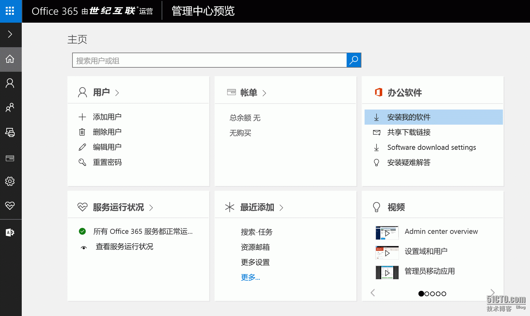
Task: Click lightbulb icon for 安装疑难解答
Action: [x=376, y=162]
